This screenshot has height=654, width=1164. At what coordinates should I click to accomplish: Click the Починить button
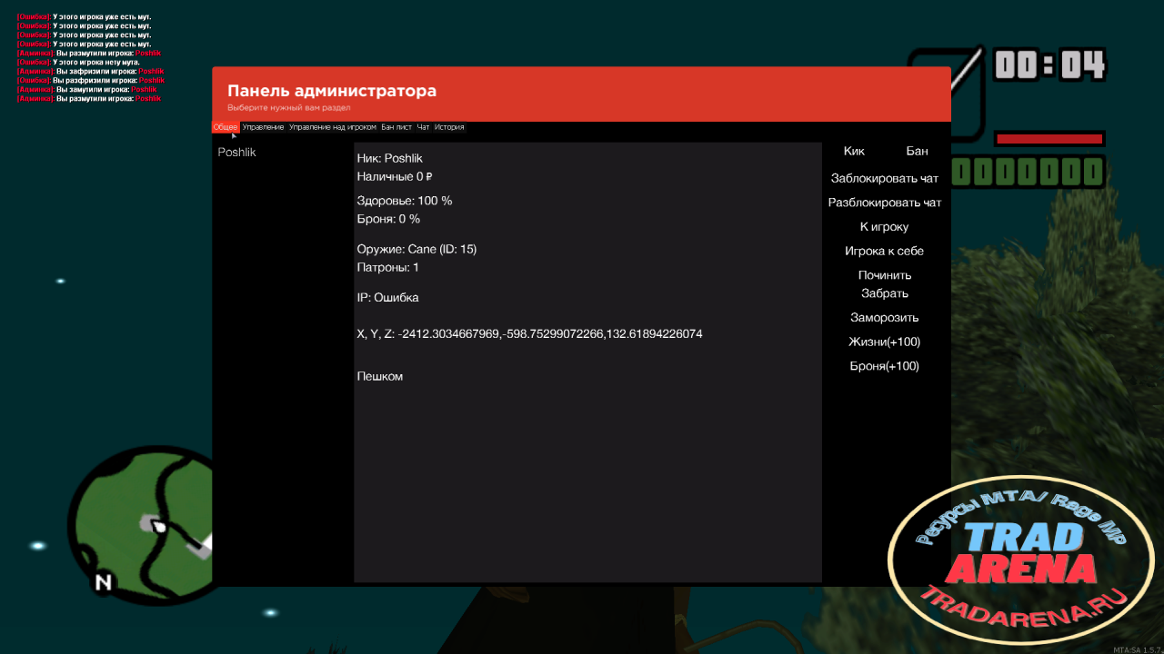pos(885,275)
